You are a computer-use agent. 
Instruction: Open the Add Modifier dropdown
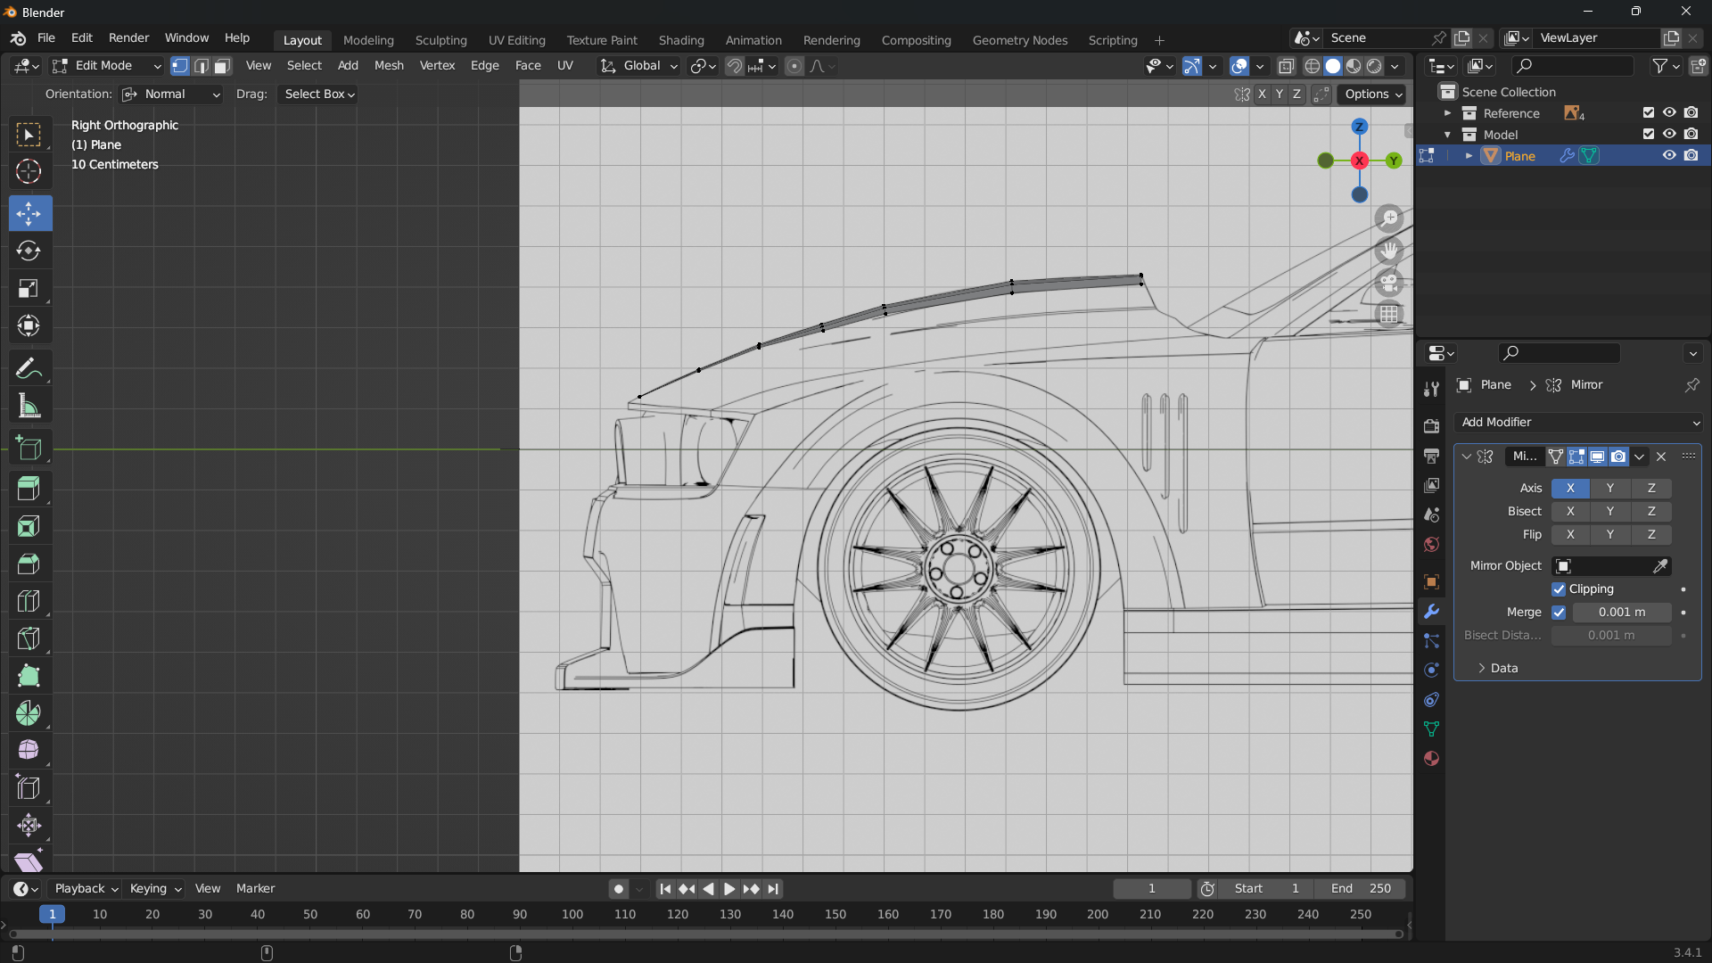[x=1578, y=423]
